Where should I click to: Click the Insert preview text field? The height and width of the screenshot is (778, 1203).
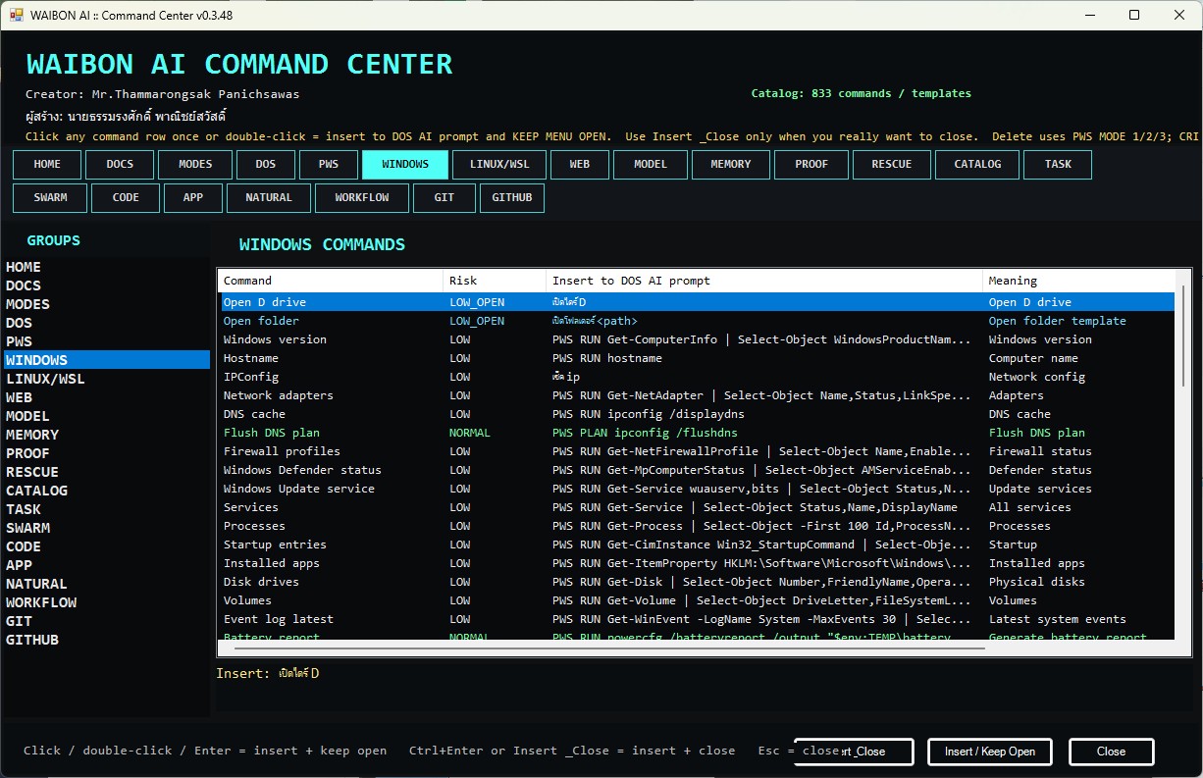[x=705, y=686]
